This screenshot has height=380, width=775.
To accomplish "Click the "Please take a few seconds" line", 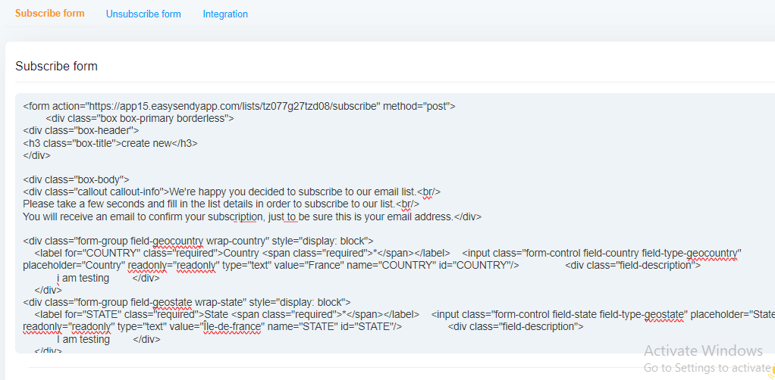I will (220, 204).
